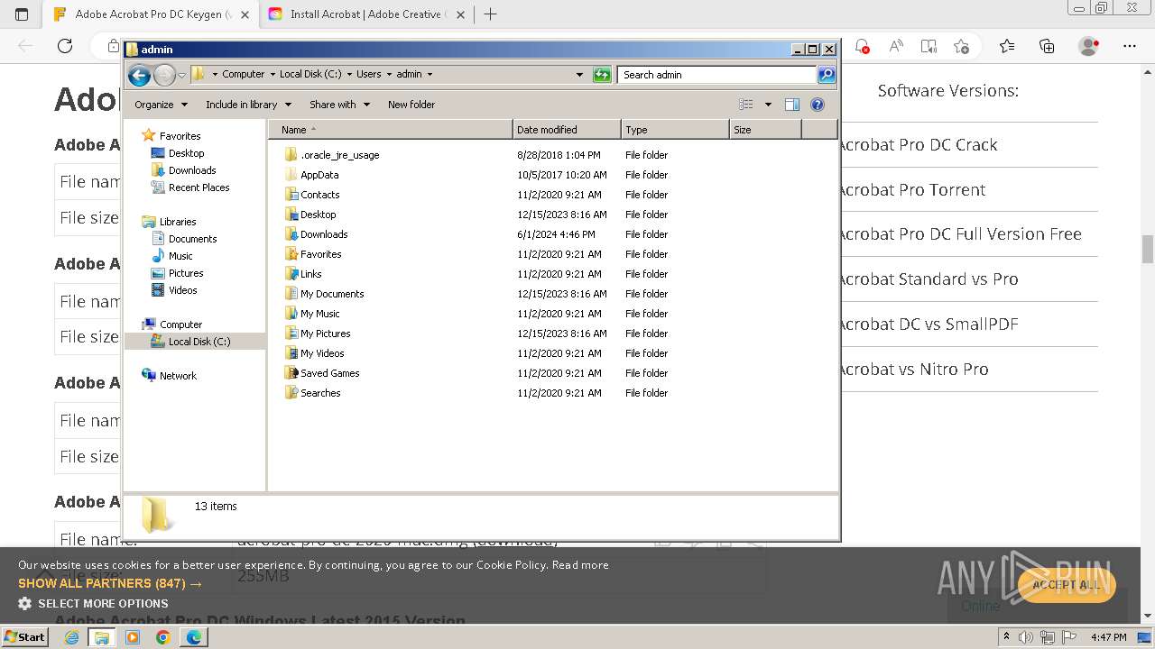Select Computer in the navigation pane
Image resolution: width=1155 pixels, height=649 pixels.
pyautogui.click(x=172, y=324)
